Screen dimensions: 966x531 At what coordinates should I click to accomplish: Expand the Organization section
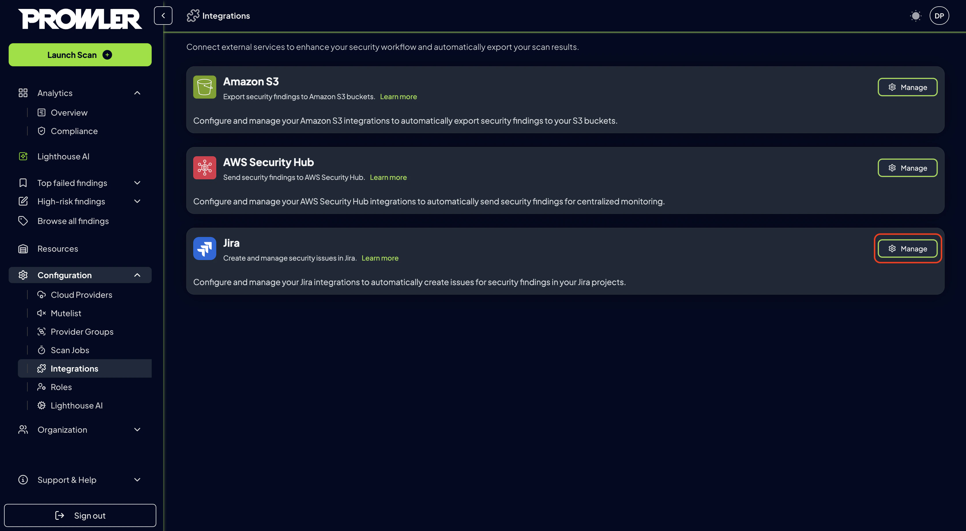[x=137, y=429]
